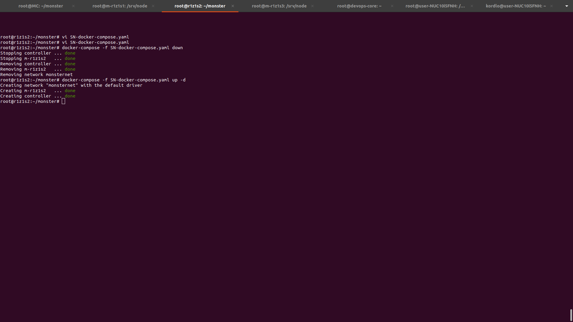The image size is (573, 322).
Task: Close the active root@r1z1s2 ~/monster tab
Action: click(233, 6)
